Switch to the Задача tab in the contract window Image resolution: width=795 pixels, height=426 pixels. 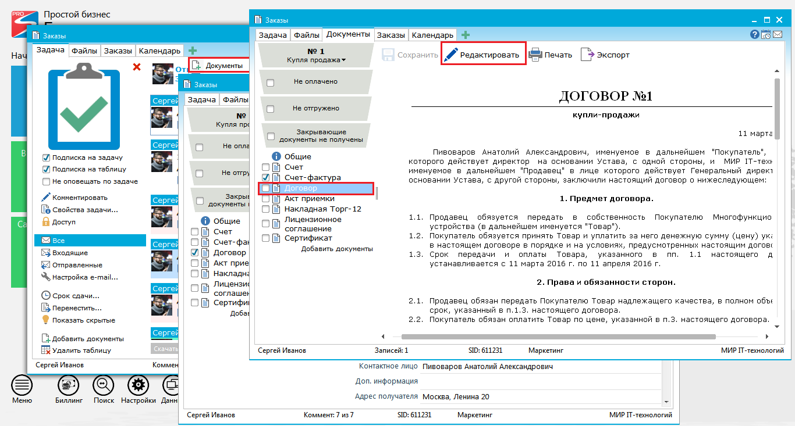[273, 35]
